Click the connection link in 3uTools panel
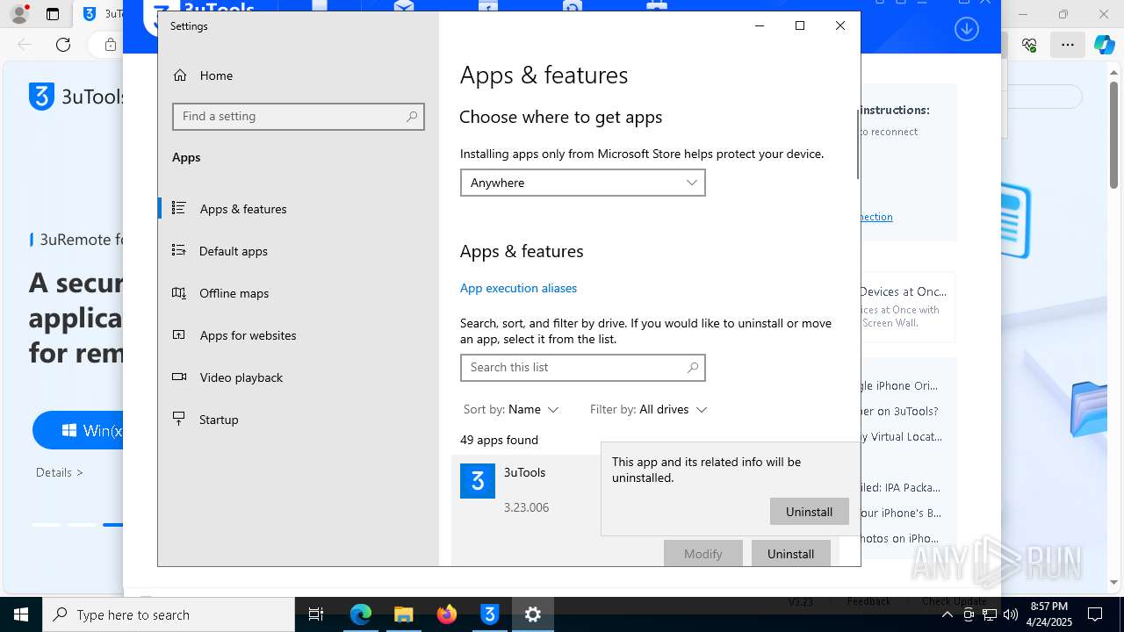 click(x=876, y=217)
